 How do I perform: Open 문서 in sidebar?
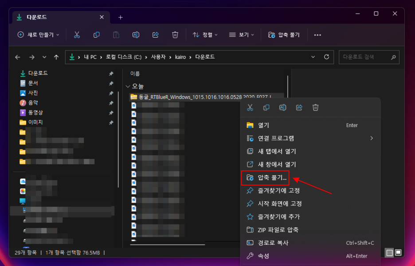click(33, 83)
